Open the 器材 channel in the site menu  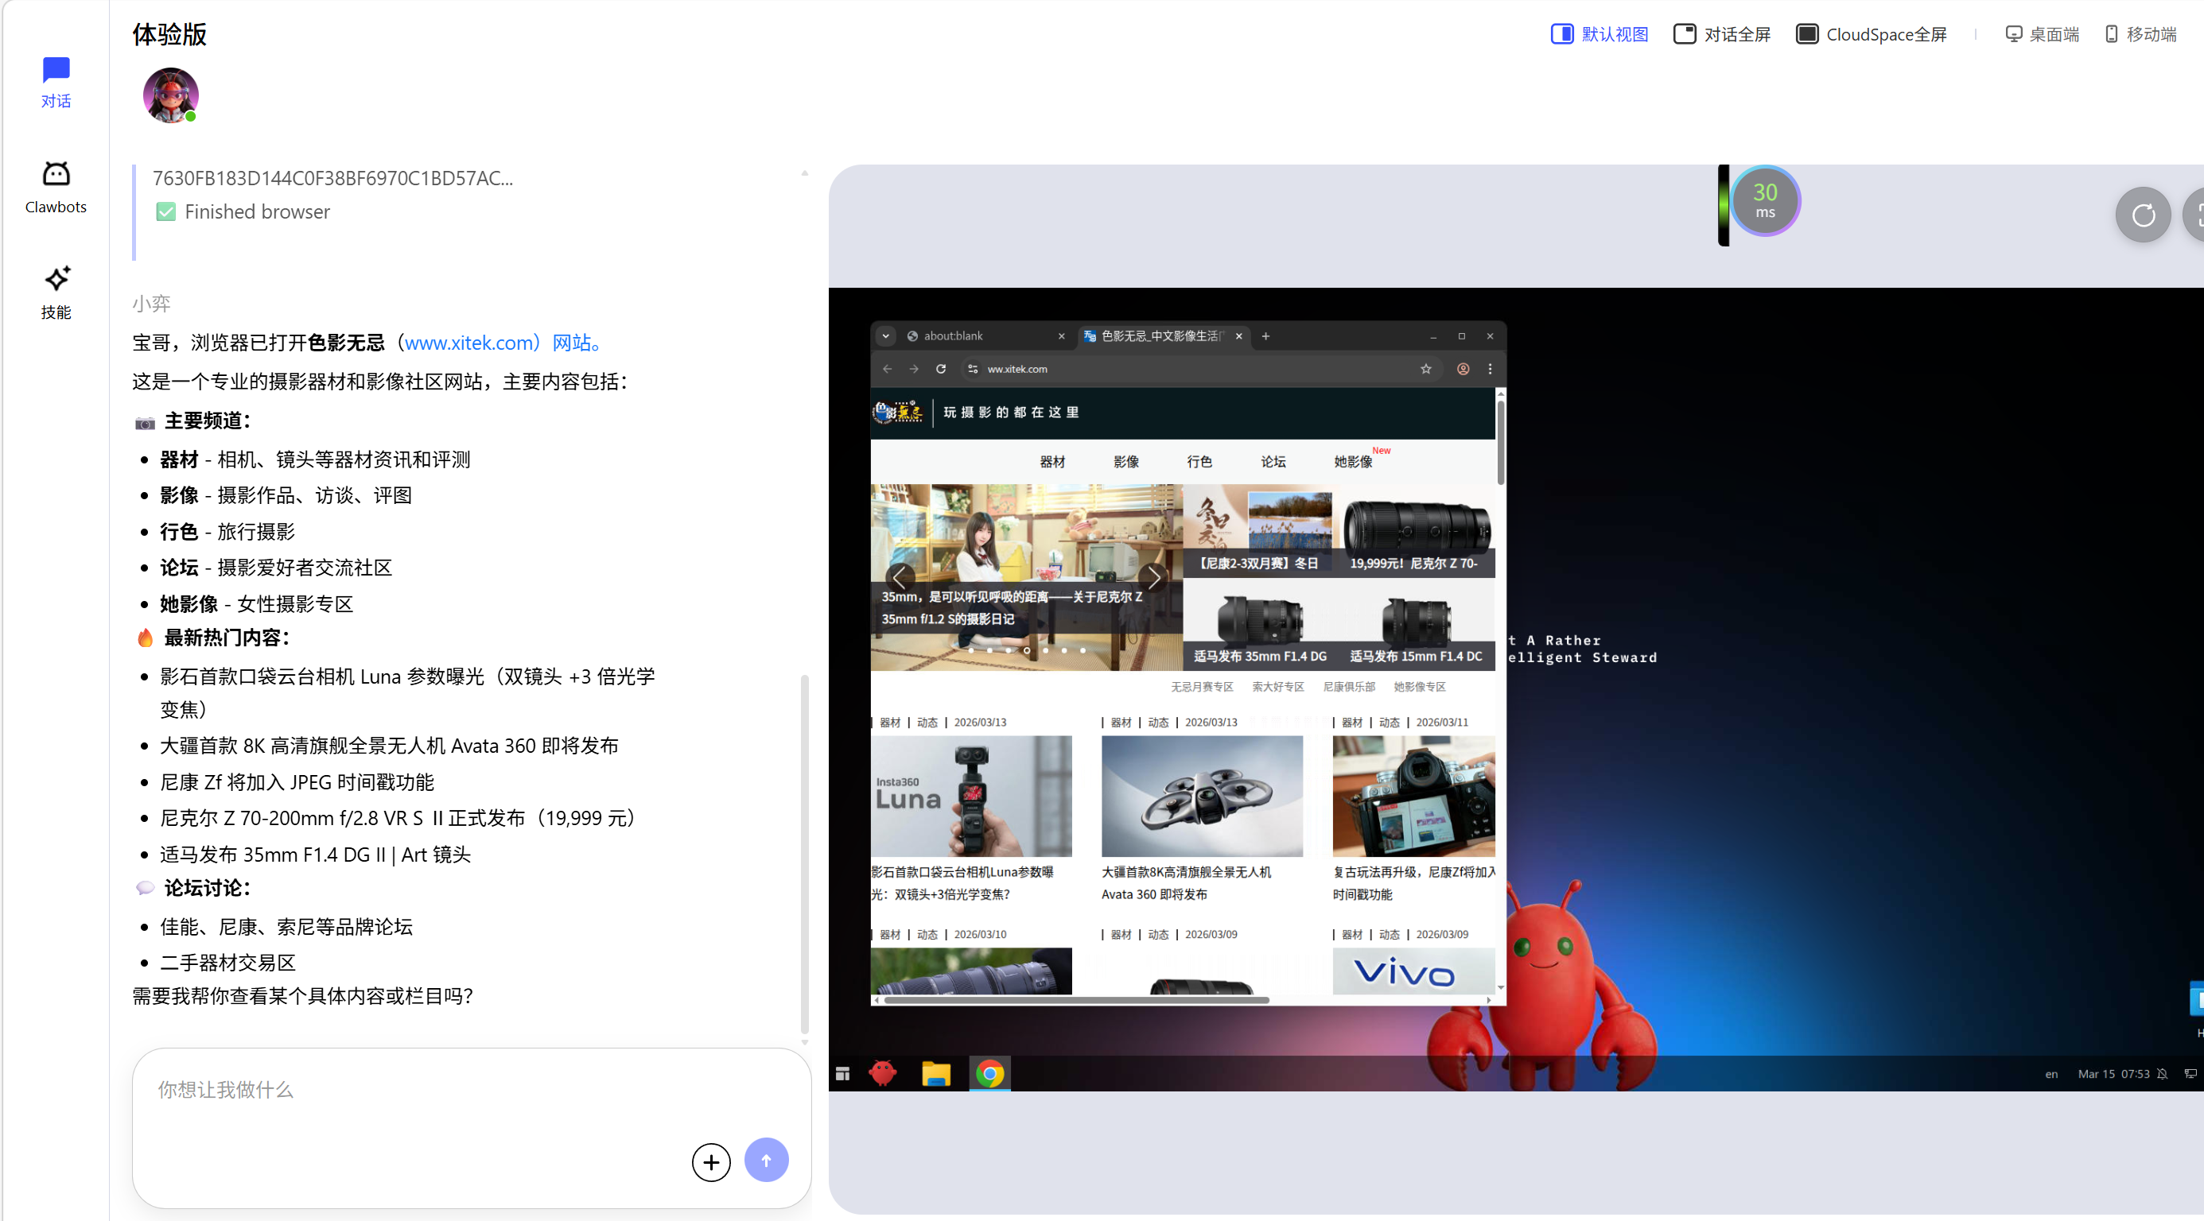coord(1052,462)
